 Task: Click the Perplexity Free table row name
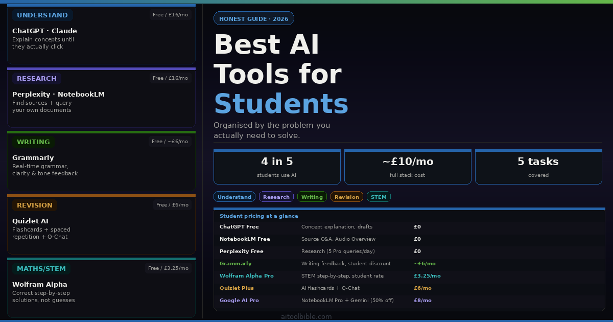point(242,251)
